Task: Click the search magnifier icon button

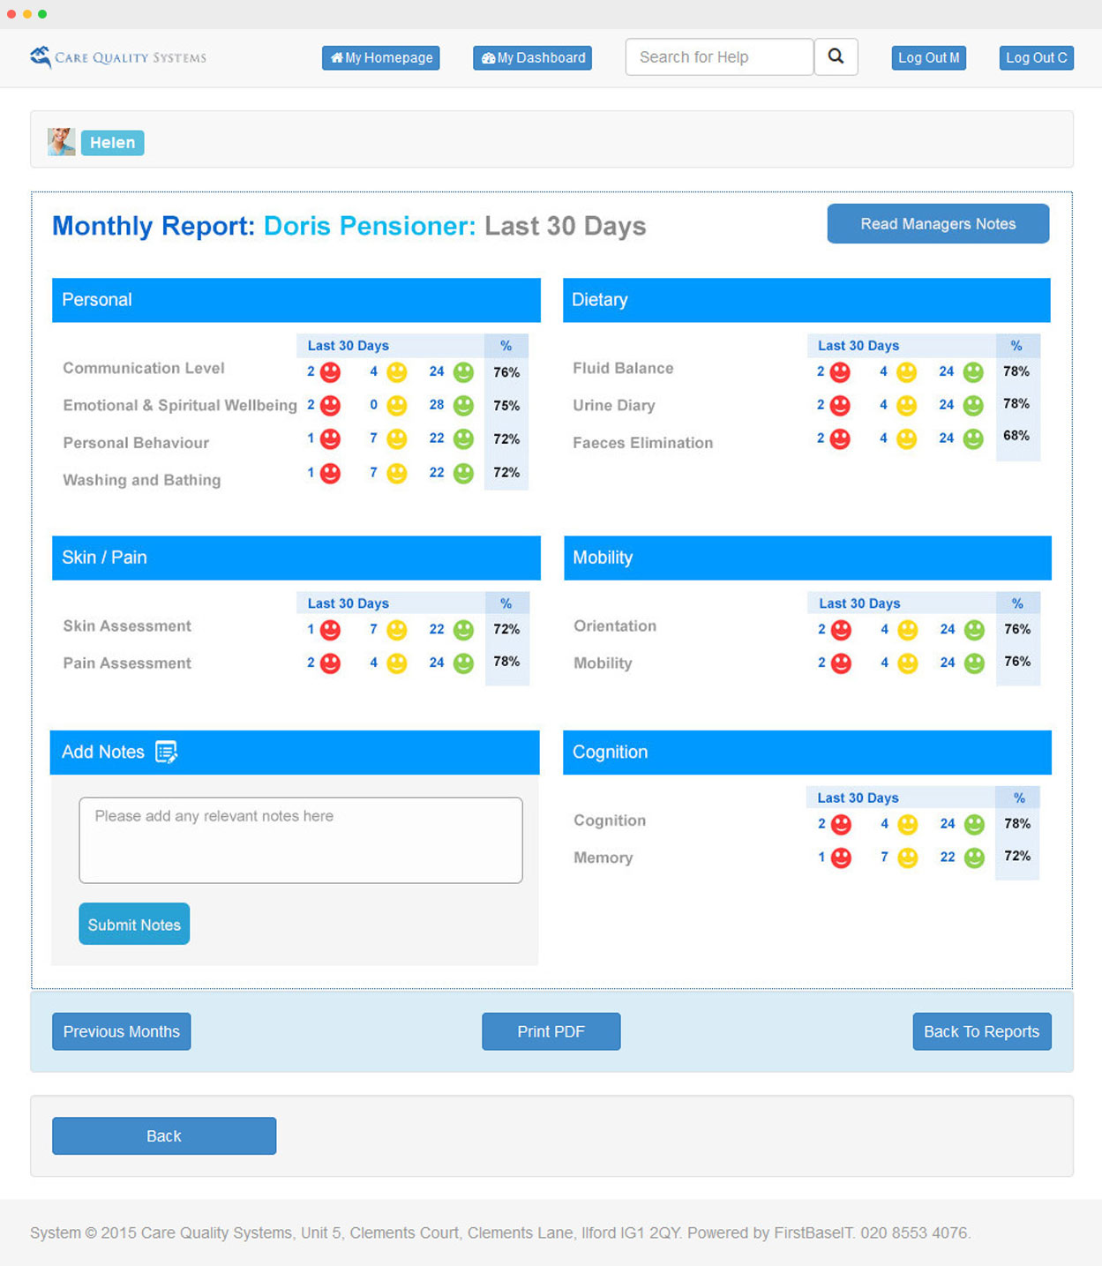Action: (x=836, y=57)
